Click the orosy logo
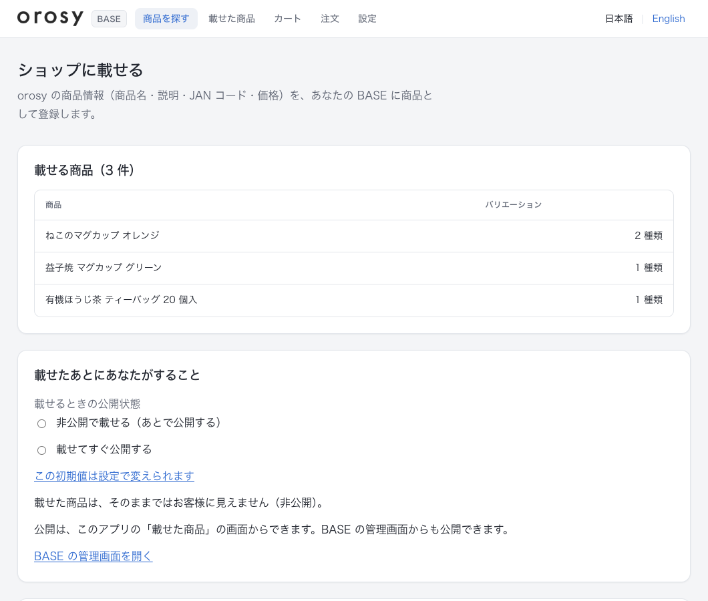Image resolution: width=708 pixels, height=601 pixels. point(50,18)
